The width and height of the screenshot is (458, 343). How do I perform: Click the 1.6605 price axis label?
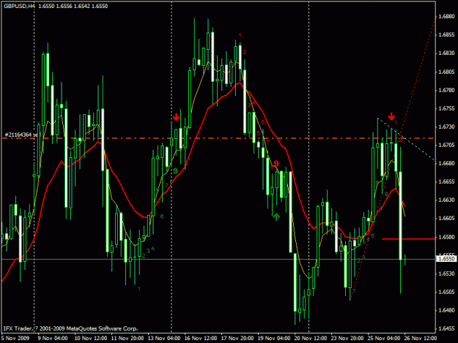coord(446,218)
